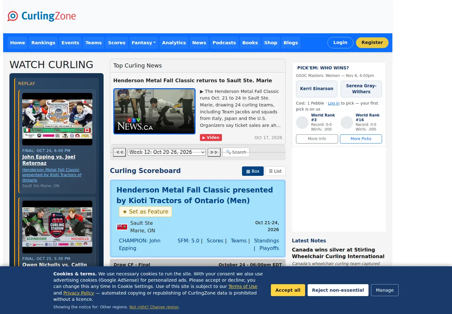Screen dimensions: 452x314
Task: Open the Henderson Metal Fall Classic event link in the replay card
Action: click(52, 175)
